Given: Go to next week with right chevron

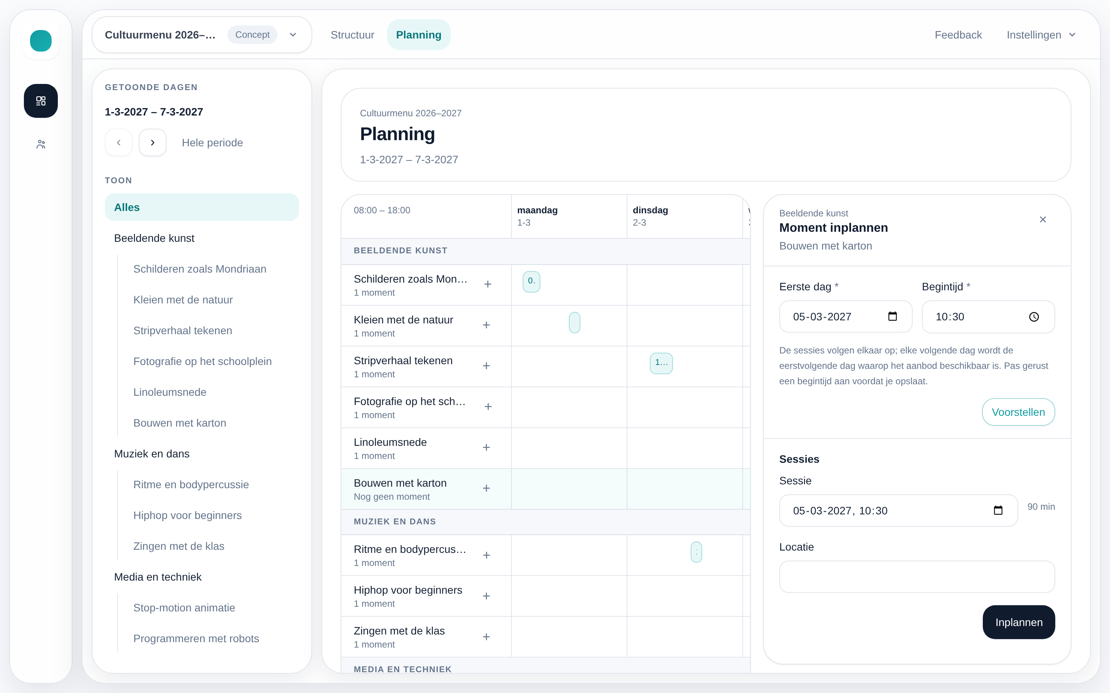Looking at the screenshot, I should point(153,142).
